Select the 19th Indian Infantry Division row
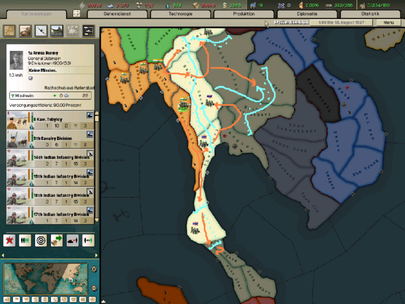Viewport: 405px width, 304px height. pyautogui.click(x=50, y=177)
